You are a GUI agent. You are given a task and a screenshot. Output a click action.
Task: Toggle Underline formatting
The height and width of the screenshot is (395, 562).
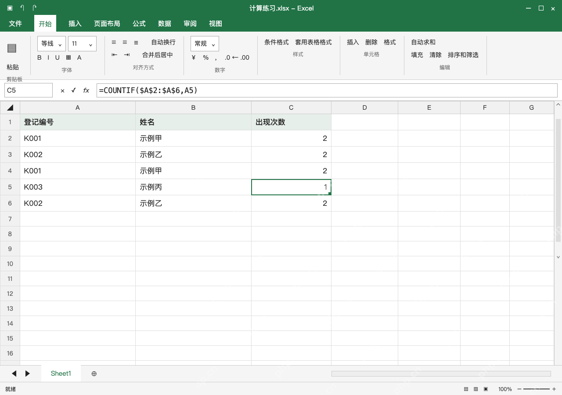click(x=57, y=57)
